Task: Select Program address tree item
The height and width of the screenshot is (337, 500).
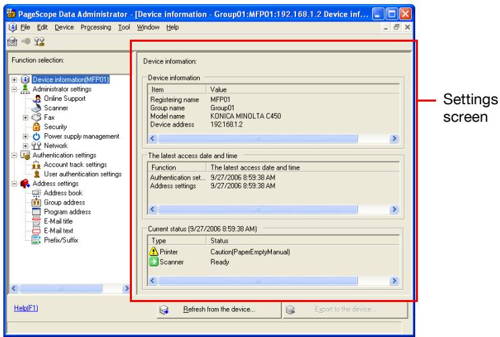Action: pyautogui.click(x=67, y=212)
